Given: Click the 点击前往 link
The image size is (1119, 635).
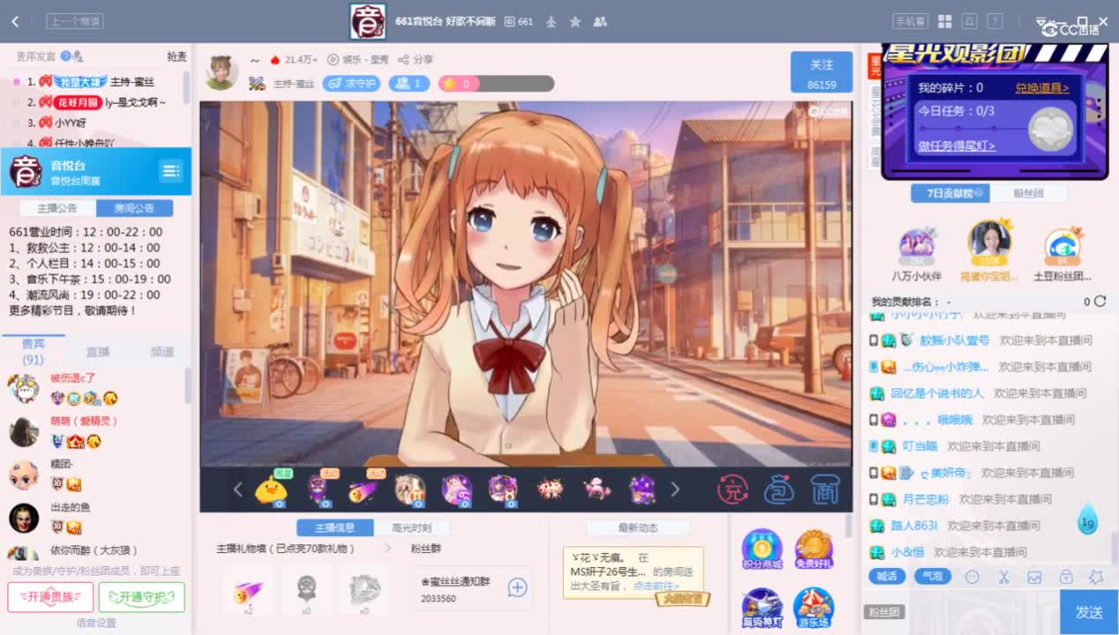Looking at the screenshot, I should [x=657, y=586].
